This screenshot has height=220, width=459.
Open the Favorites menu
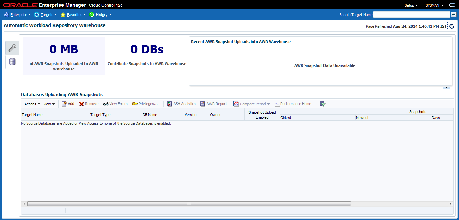76,15
